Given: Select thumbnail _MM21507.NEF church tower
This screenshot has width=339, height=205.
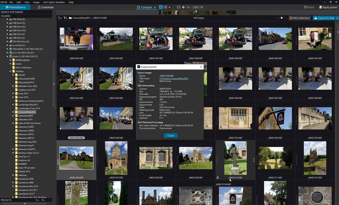Looking at the screenshot, I should pos(116,158).
